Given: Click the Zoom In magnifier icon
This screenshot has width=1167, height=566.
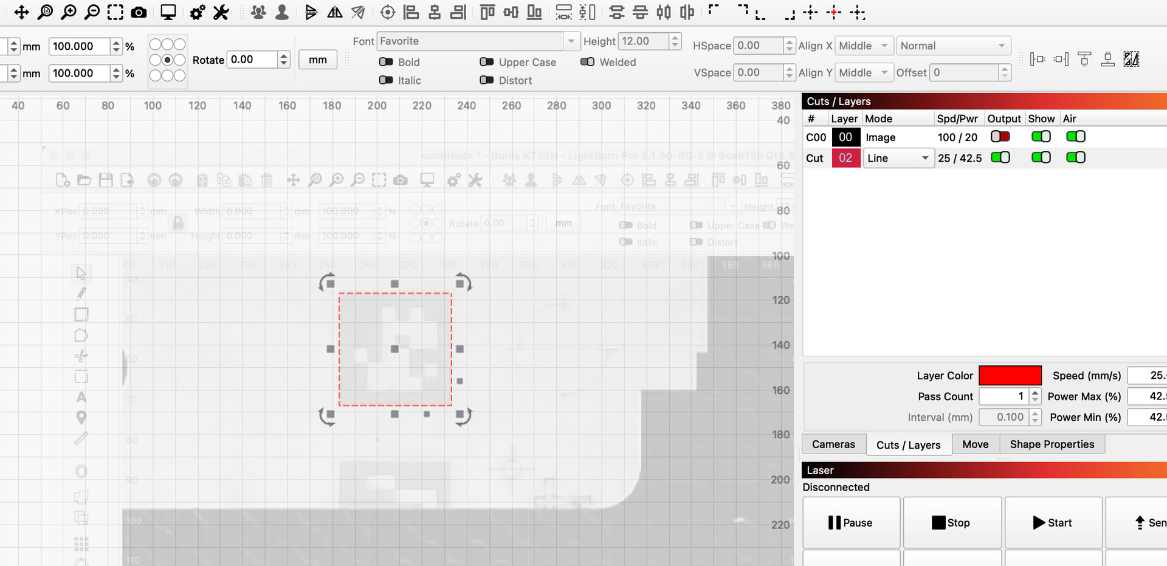Looking at the screenshot, I should click(x=69, y=12).
